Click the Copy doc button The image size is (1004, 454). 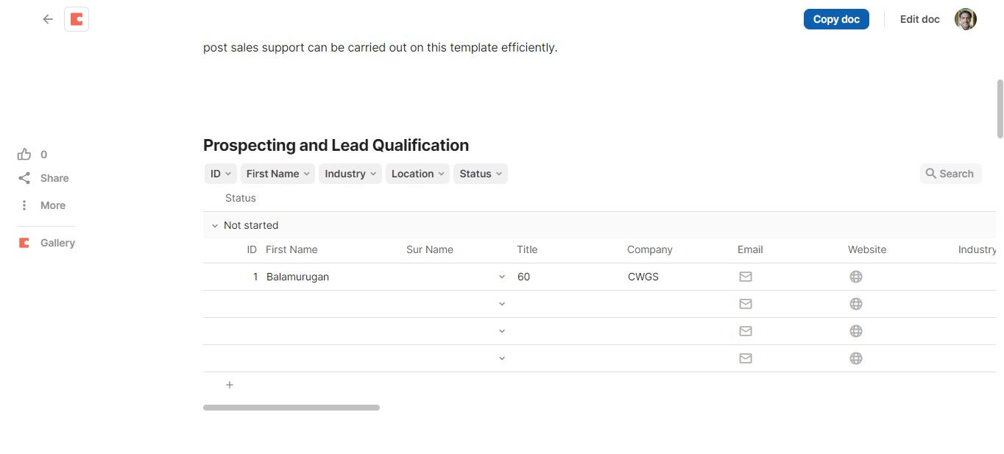[836, 19]
